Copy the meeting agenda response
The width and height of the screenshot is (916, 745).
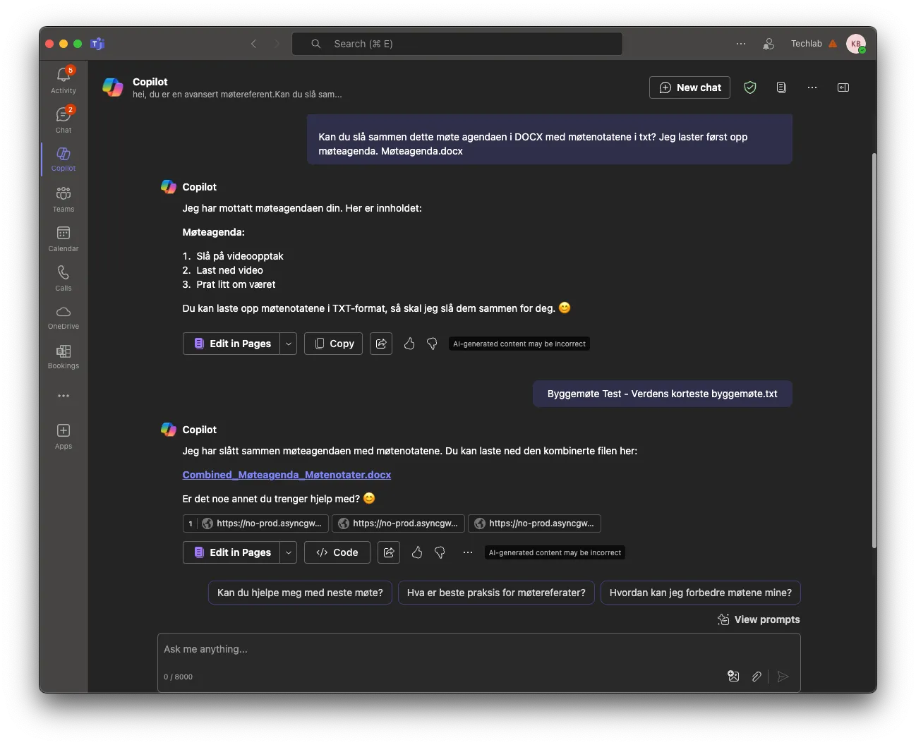tap(333, 344)
